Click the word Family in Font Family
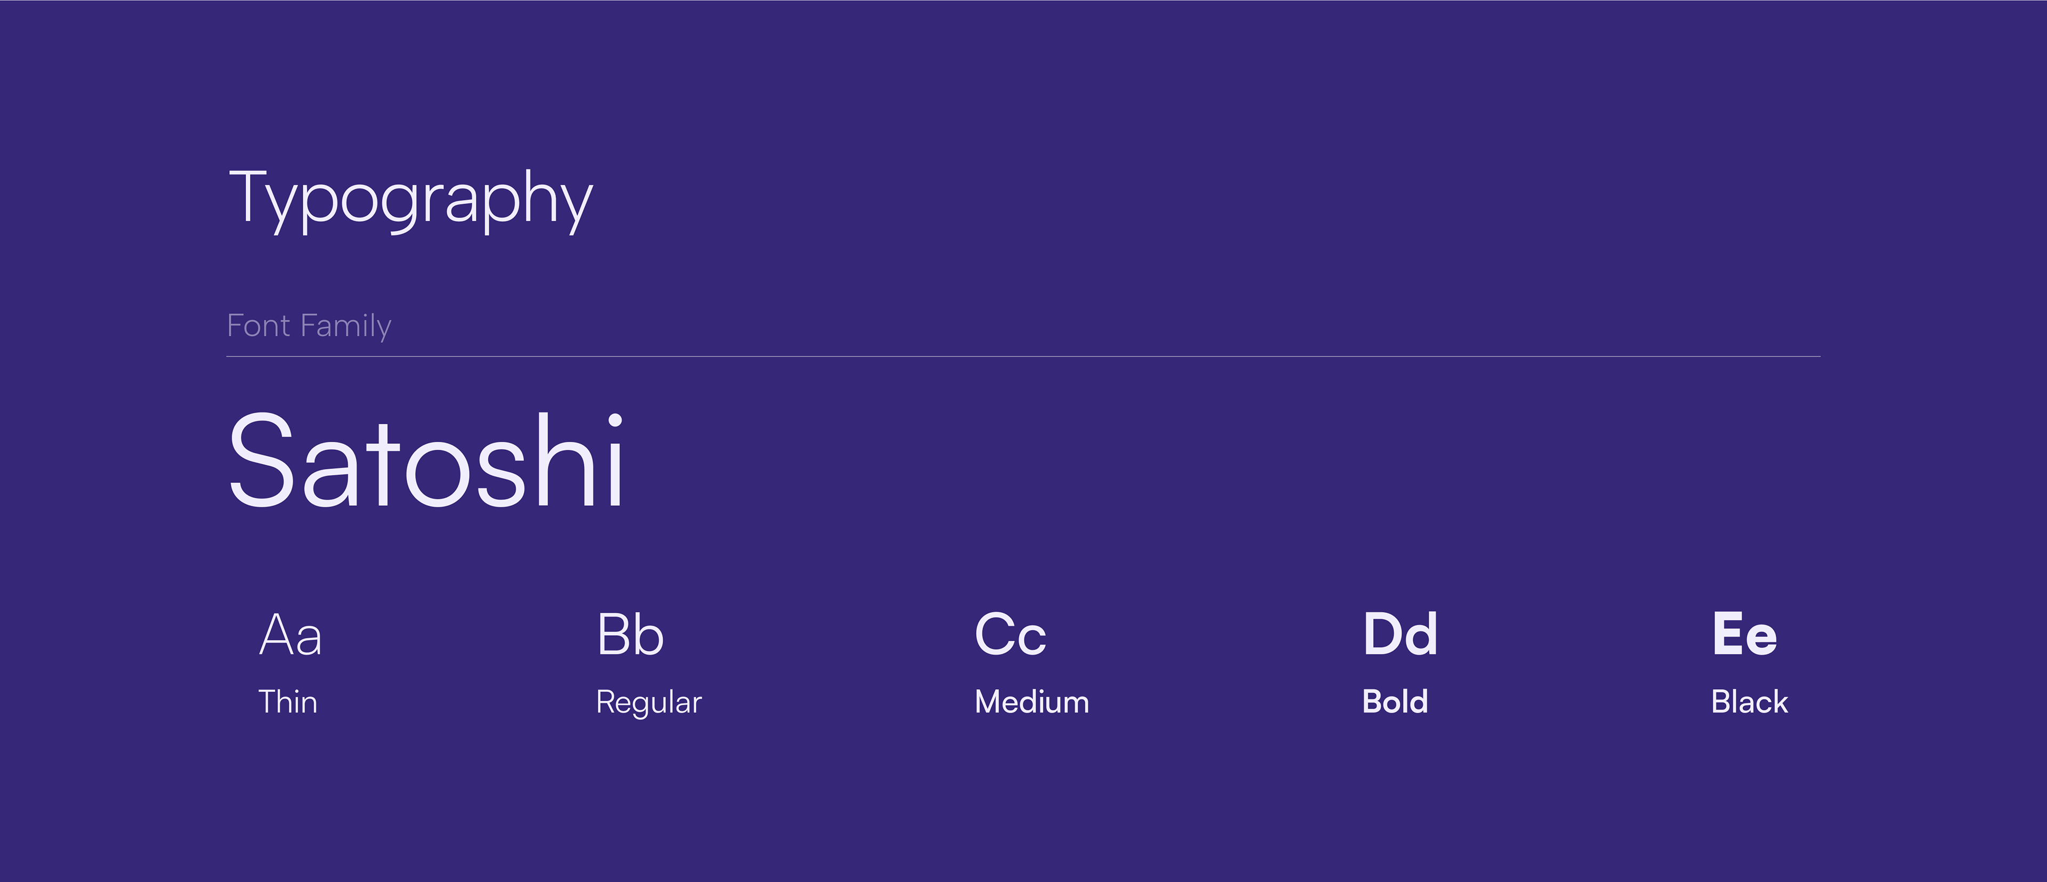 pyautogui.click(x=346, y=327)
